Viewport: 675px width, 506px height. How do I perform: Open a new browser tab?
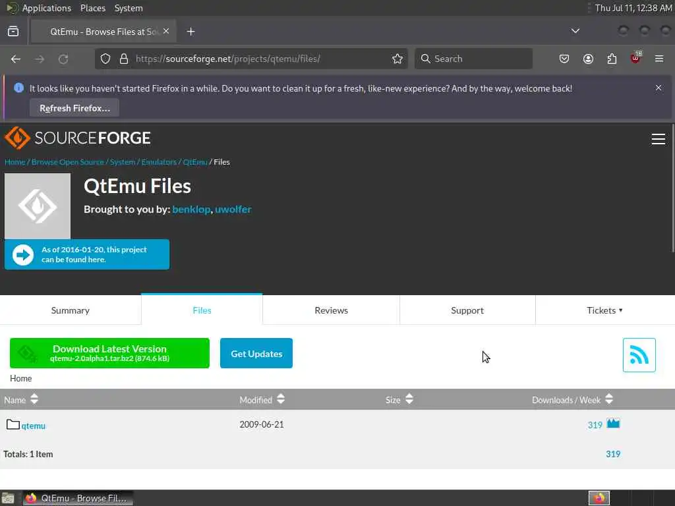click(191, 32)
